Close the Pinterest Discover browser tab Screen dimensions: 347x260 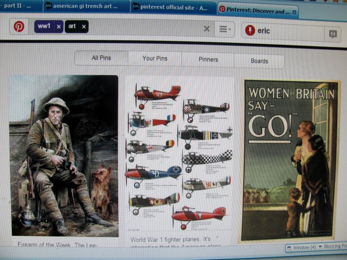(x=294, y=12)
